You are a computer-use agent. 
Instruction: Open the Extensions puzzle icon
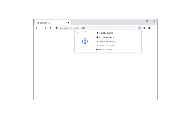(144, 28)
